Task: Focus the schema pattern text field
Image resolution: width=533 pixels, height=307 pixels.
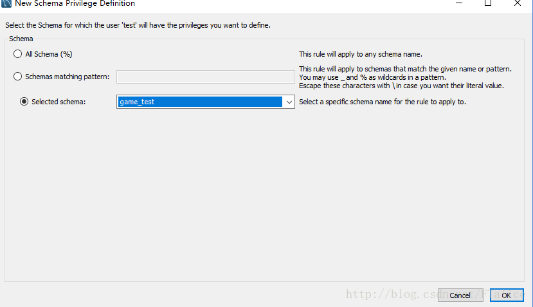Action: coord(205,77)
